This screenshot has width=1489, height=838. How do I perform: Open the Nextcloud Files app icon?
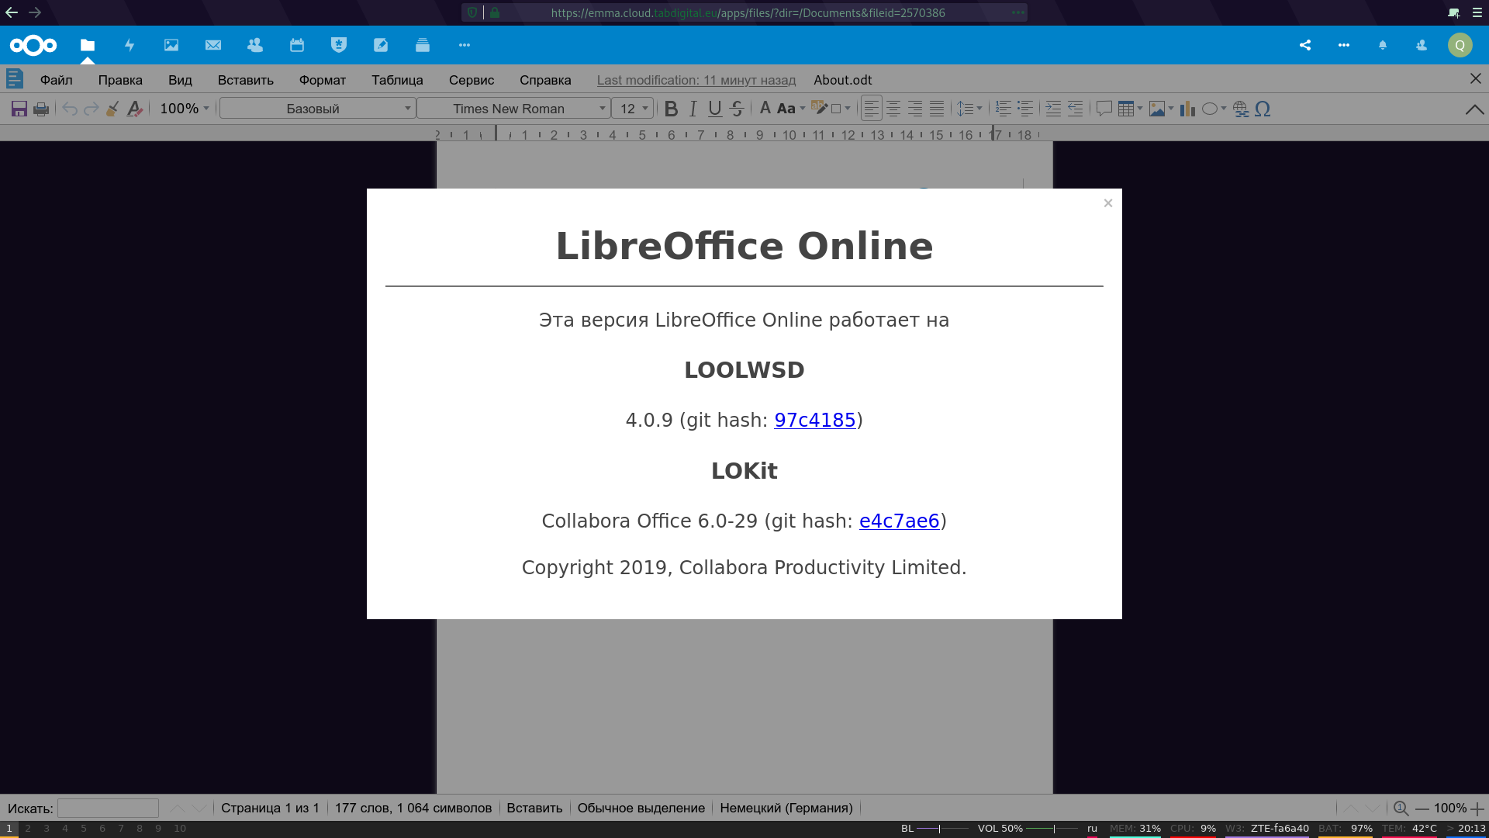coord(88,45)
